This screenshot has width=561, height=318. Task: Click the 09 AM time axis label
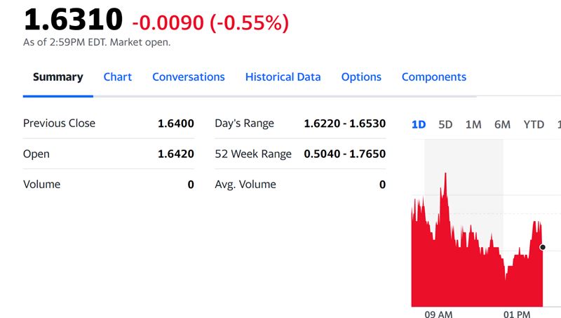[438, 314]
